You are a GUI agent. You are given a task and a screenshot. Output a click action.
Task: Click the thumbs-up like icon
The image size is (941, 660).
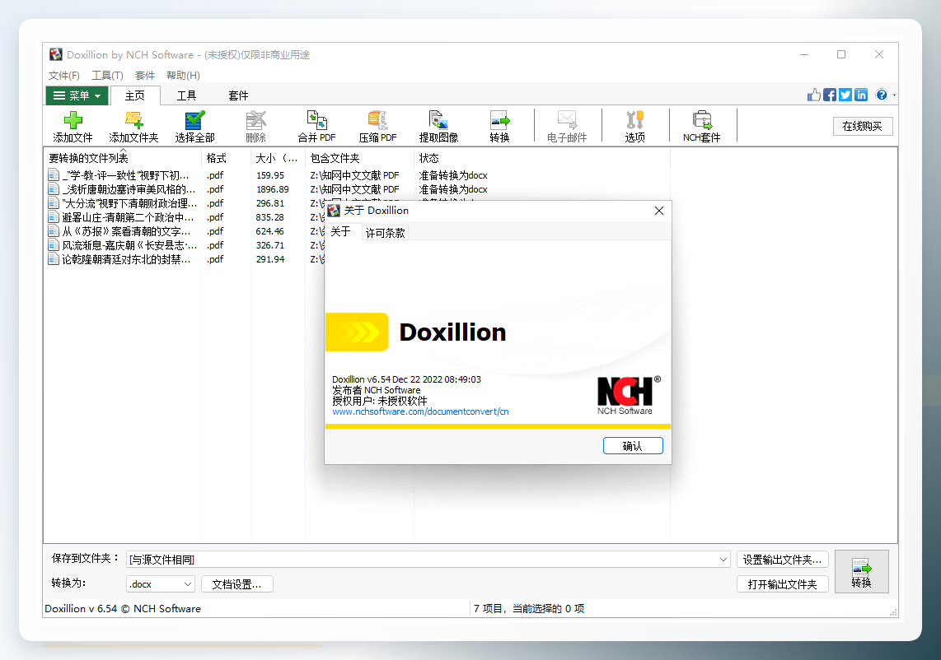pyautogui.click(x=814, y=95)
